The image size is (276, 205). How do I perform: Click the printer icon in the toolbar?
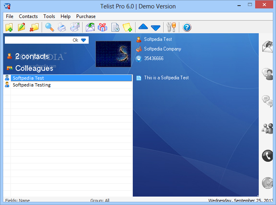pyautogui.click(x=62, y=27)
